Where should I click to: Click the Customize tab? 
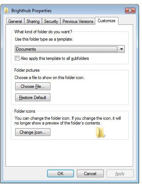pyautogui.click(x=106, y=21)
